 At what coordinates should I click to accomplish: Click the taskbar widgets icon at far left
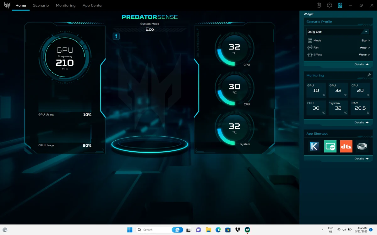(5, 230)
